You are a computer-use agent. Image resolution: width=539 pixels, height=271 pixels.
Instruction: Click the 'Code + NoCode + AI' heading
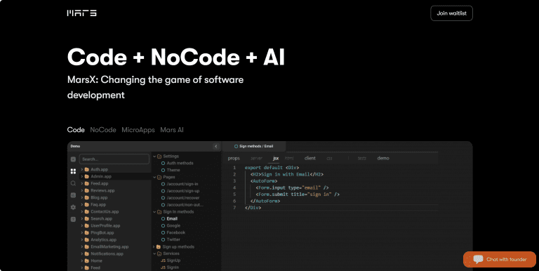click(x=176, y=57)
